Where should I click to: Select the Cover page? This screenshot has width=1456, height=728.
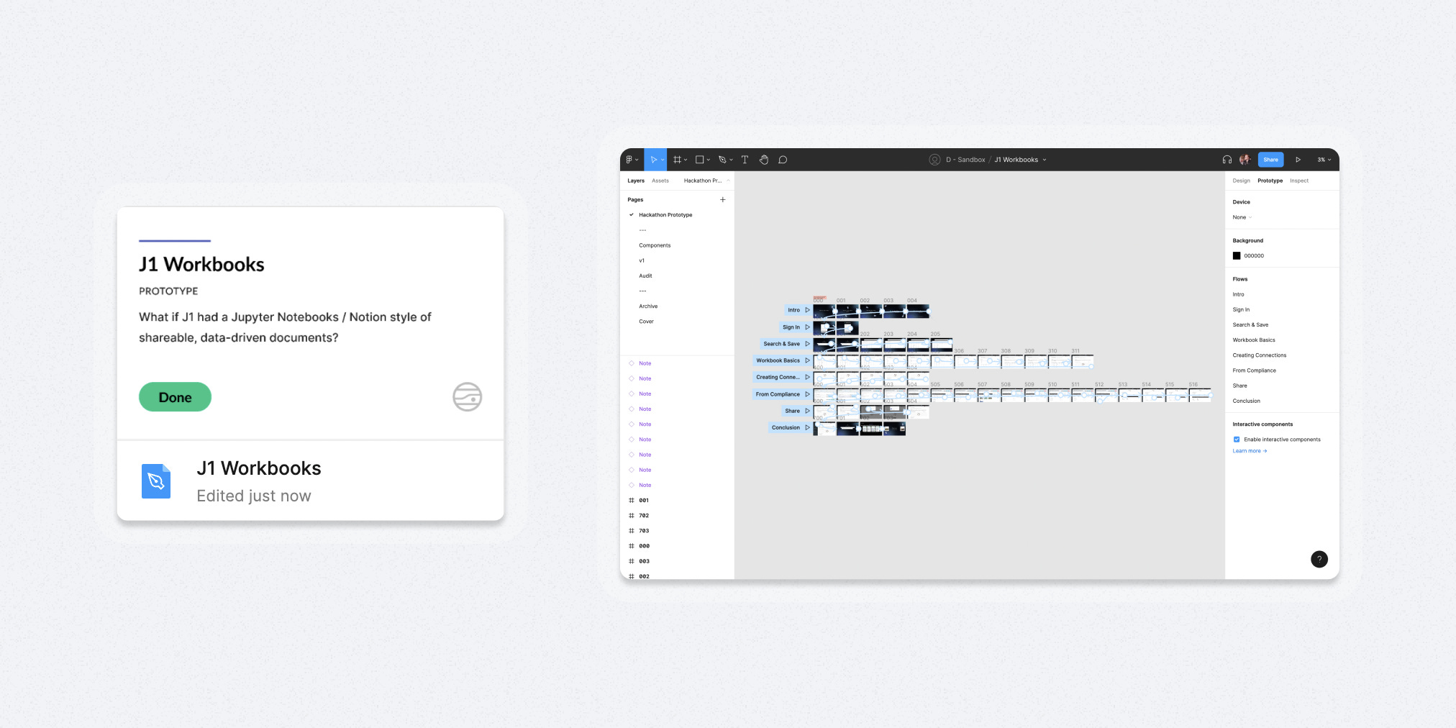[646, 322]
